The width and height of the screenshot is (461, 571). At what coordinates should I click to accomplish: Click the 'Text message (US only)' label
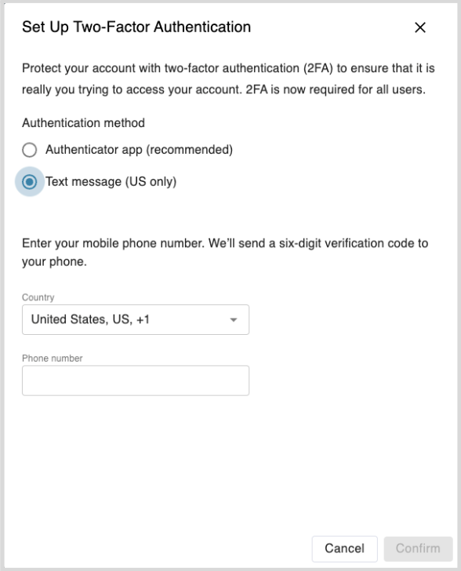pos(111,181)
